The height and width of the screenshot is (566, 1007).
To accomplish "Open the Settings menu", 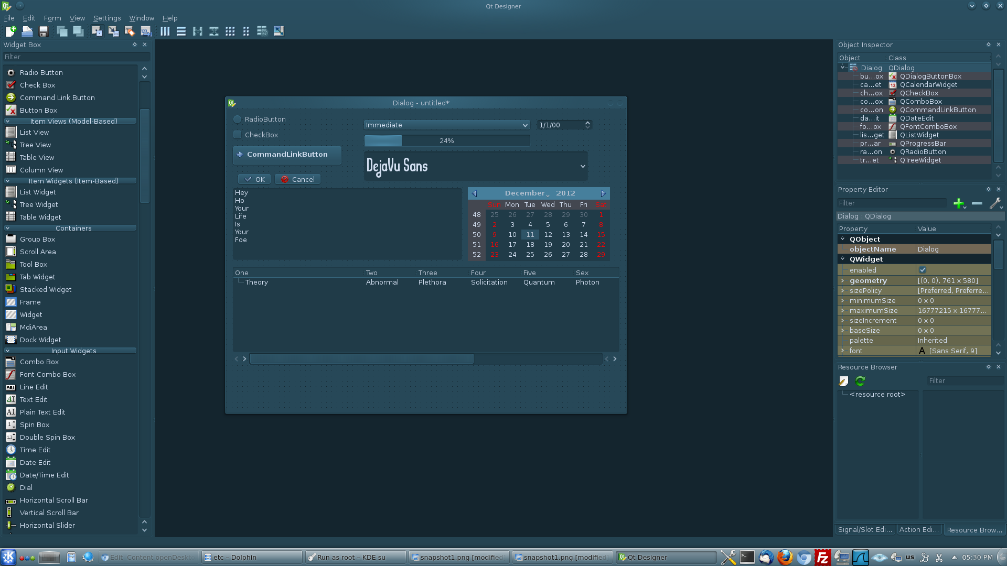I will tap(107, 18).
